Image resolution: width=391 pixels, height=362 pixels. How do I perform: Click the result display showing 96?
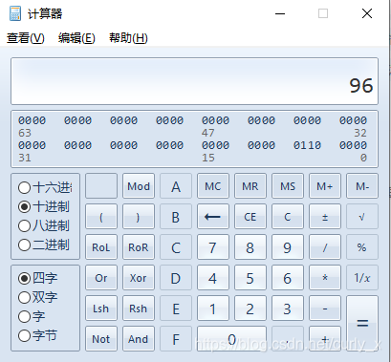tap(194, 81)
